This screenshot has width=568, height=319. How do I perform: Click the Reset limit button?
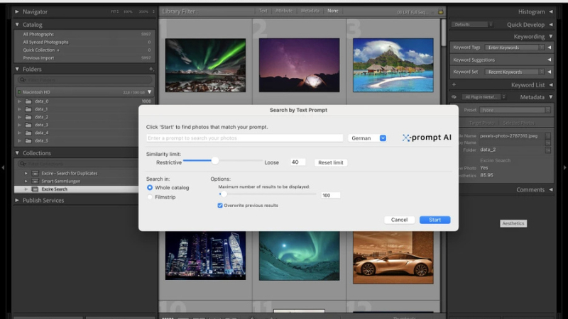click(x=330, y=162)
